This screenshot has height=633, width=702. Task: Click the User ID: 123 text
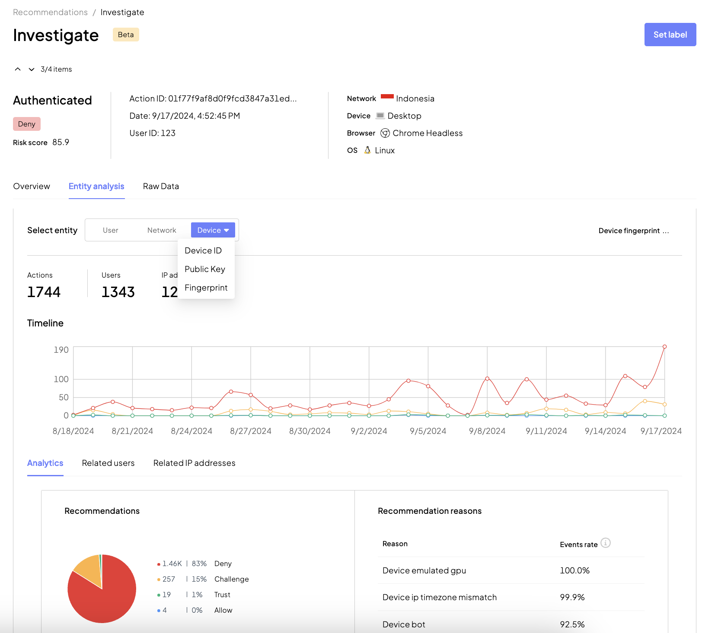click(153, 133)
